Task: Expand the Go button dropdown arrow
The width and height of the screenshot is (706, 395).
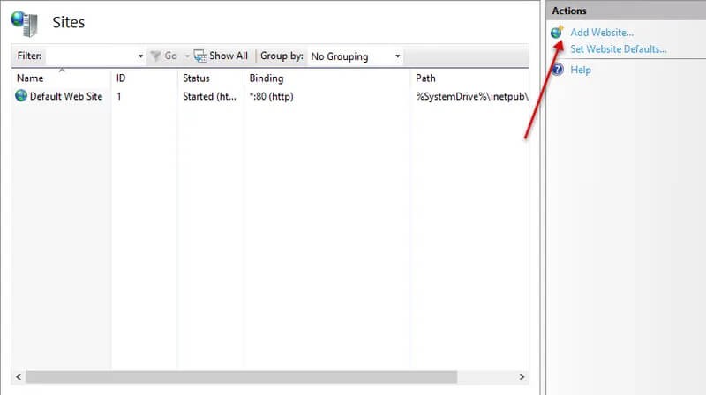Action: (186, 56)
